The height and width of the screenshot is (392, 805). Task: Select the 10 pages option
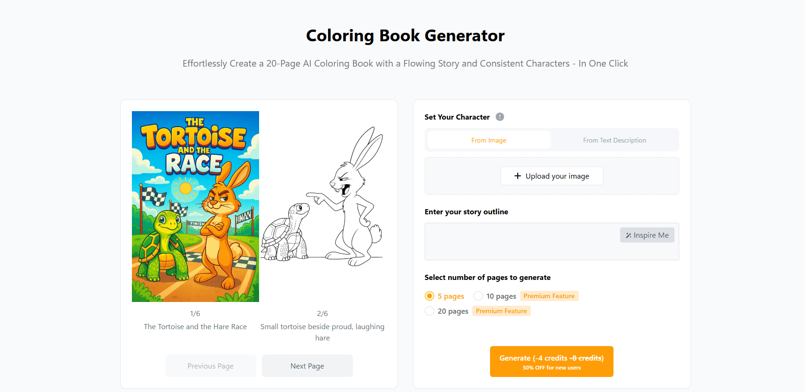tap(478, 296)
